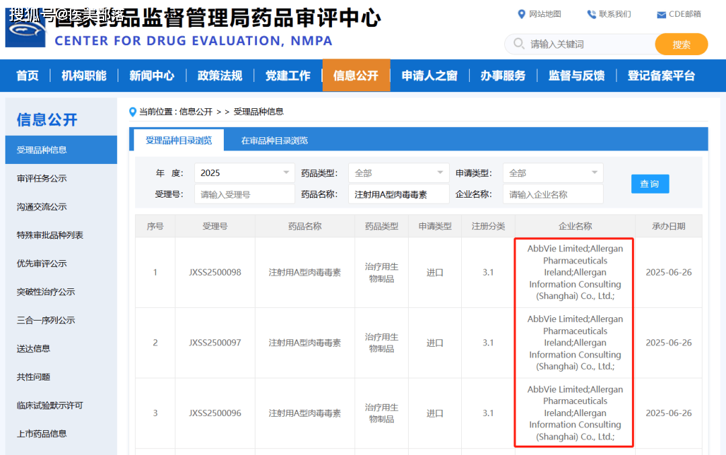Click 治疗用生物制品 cell in row JXSS2500096

pos(382,413)
